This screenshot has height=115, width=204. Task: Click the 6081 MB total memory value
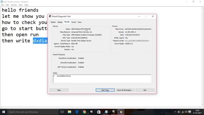(74, 44)
